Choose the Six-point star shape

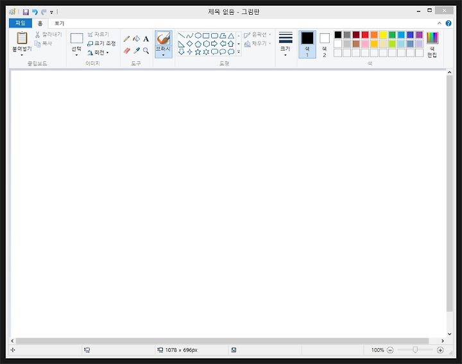(206, 52)
